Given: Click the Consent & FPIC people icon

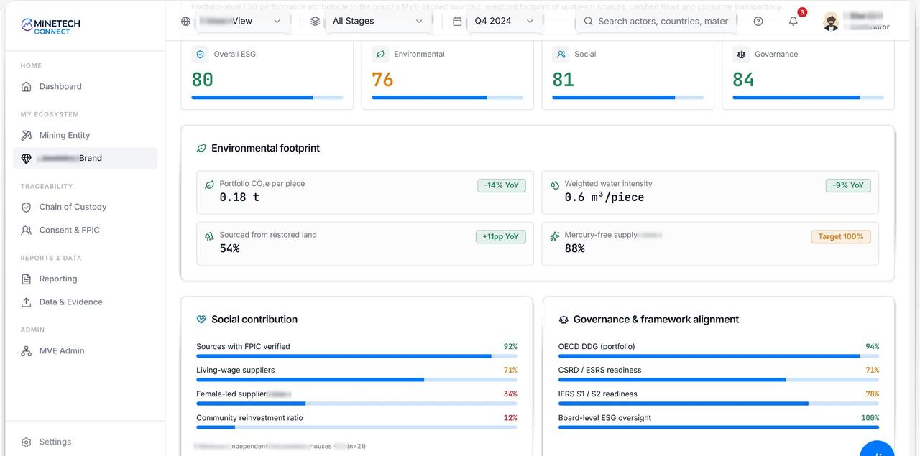Looking at the screenshot, I should (27, 230).
